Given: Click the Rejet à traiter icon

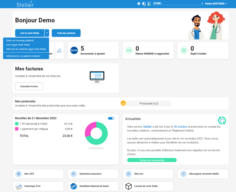Looking at the screenshot, I should 184,51.
